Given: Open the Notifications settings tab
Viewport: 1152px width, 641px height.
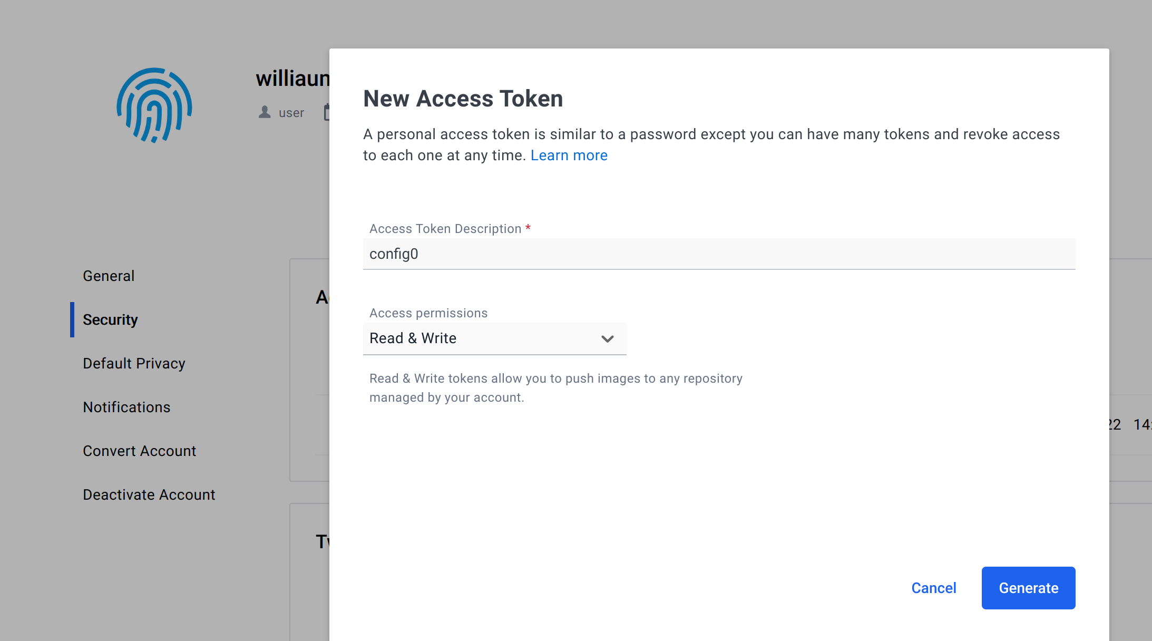Looking at the screenshot, I should (x=126, y=407).
